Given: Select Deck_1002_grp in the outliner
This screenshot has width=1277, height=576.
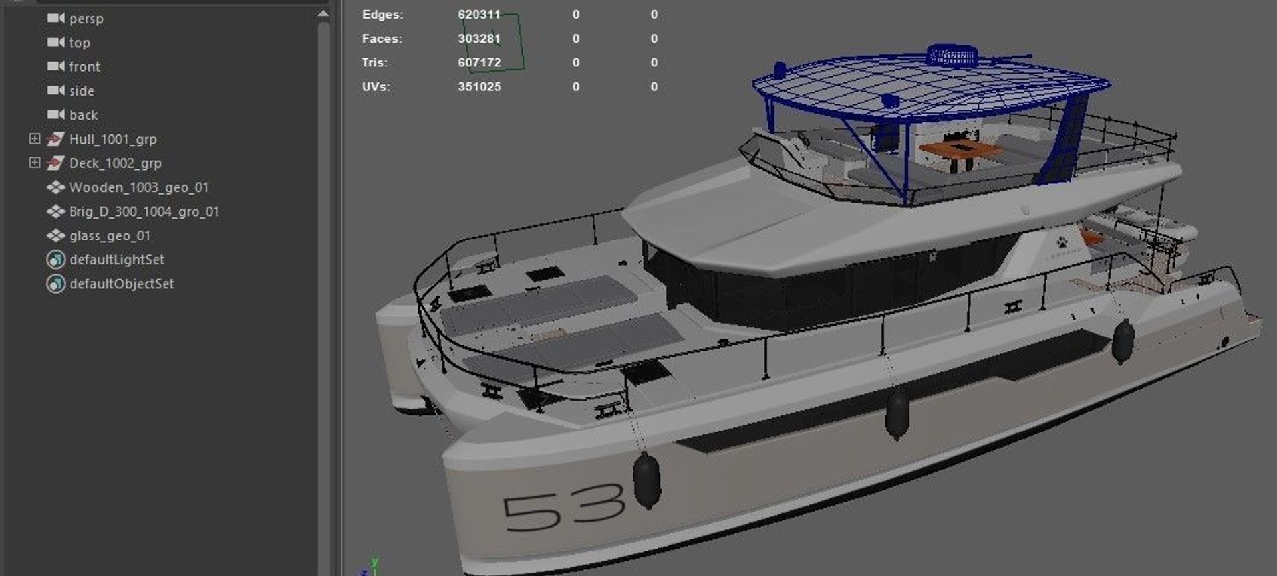Looking at the screenshot, I should [116, 163].
